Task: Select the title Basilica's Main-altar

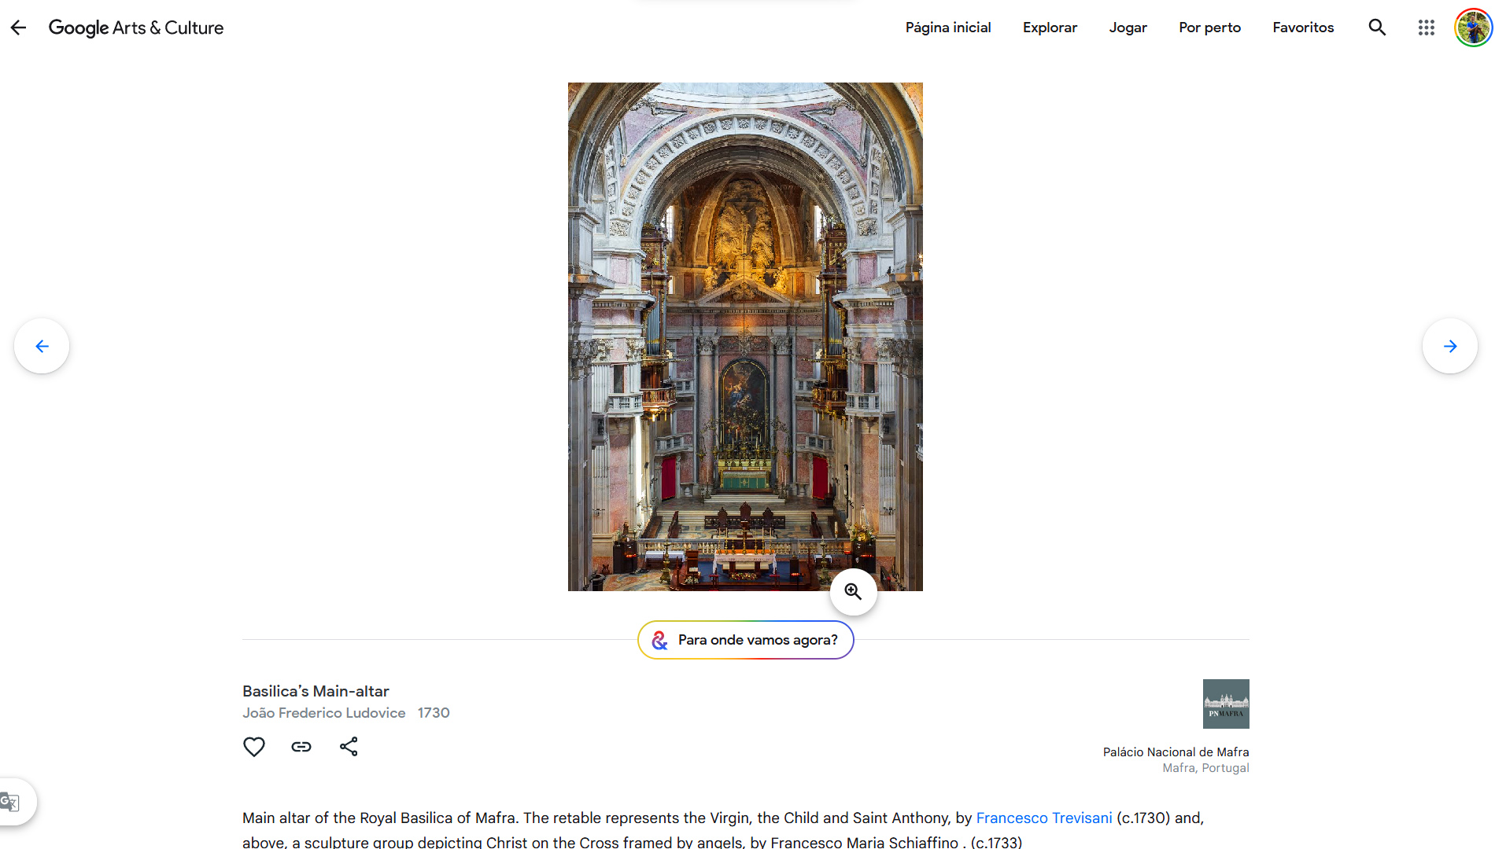Action: [x=316, y=691]
